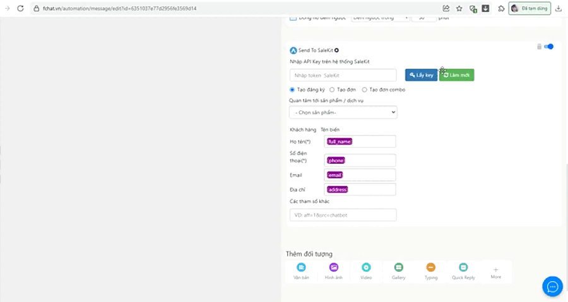
Task: Add a Typing object
Action: (x=430, y=271)
